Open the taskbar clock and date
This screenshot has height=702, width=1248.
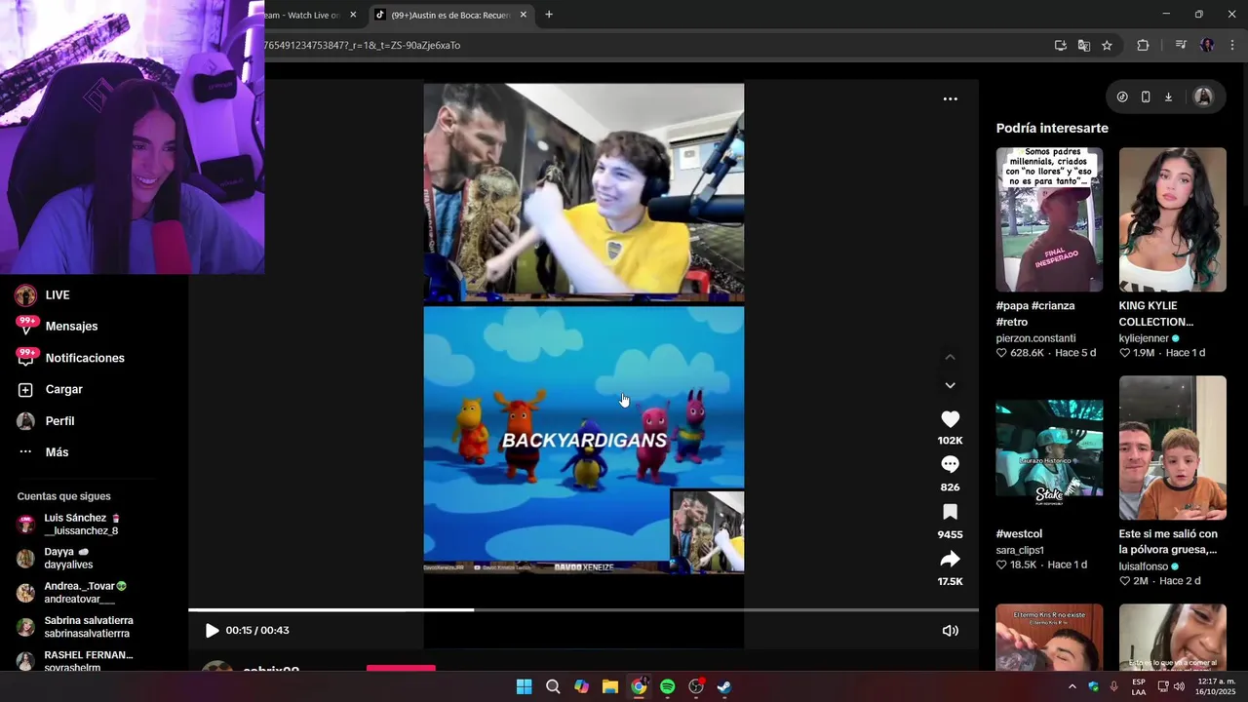[1216, 686]
